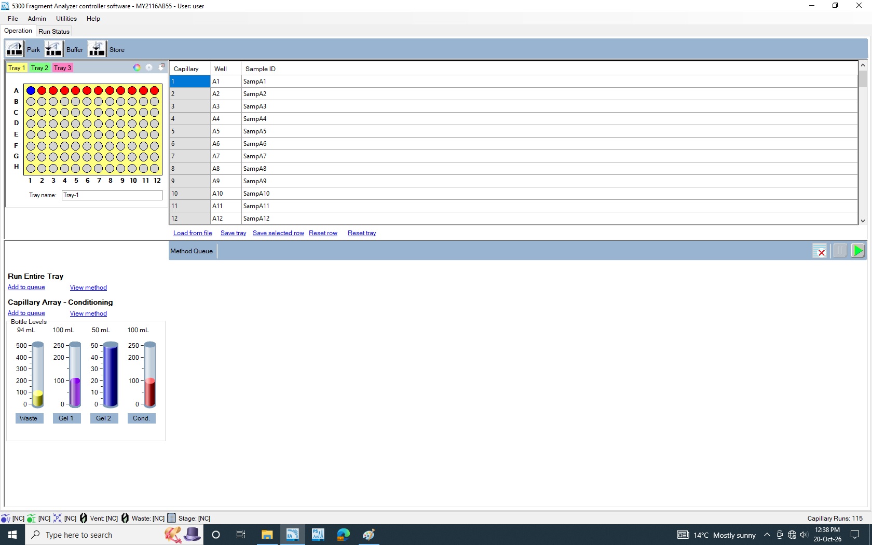Switch to the Tray 2 tab
Screen dimensions: 872x545
(39, 67)
